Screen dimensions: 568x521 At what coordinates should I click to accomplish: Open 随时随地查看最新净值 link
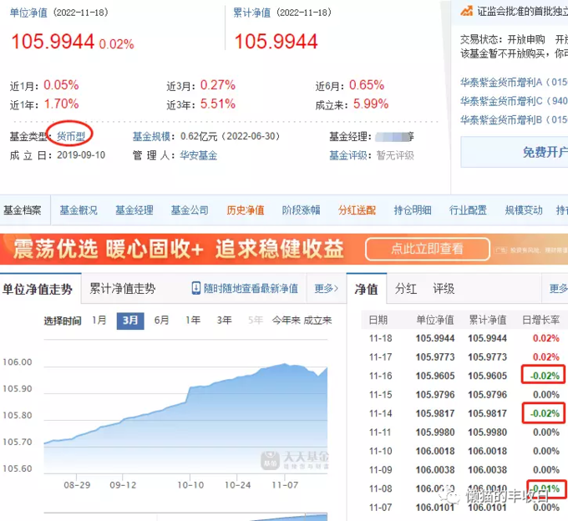[251, 289]
